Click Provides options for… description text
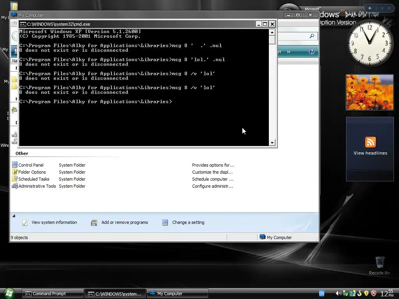The height and width of the screenshot is (299, 399). coord(213,165)
